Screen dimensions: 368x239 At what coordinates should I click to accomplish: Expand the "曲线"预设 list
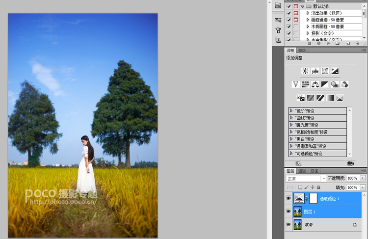click(x=291, y=118)
